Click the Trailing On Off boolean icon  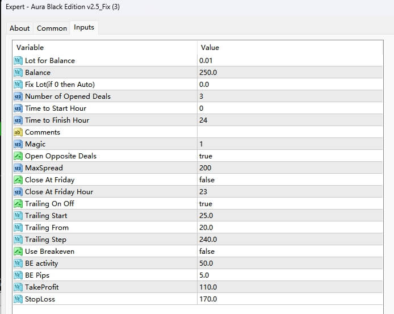pyautogui.click(x=18, y=204)
